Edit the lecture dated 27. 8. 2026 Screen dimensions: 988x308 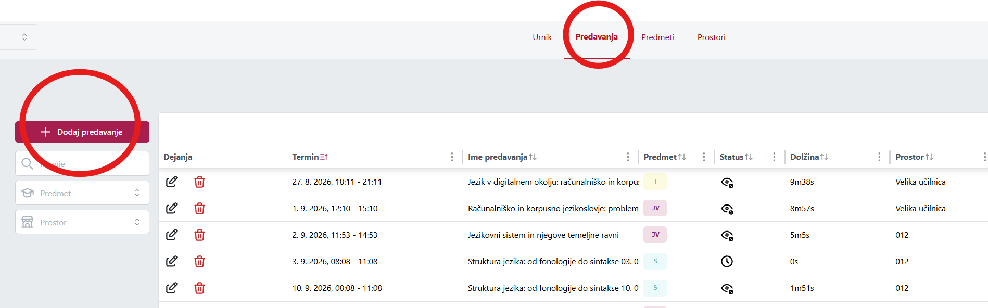[172, 182]
